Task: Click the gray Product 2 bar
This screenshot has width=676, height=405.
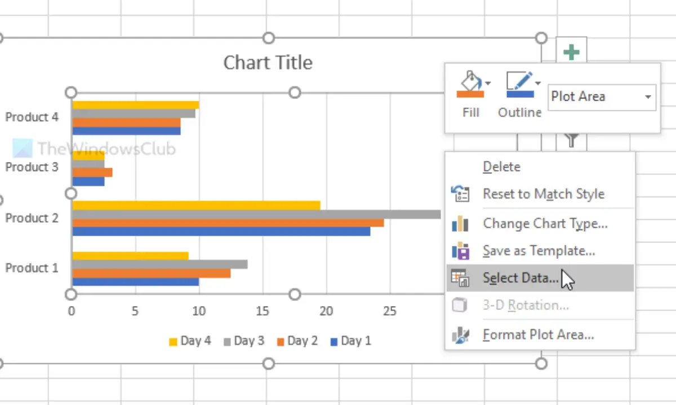Action: coord(256,214)
